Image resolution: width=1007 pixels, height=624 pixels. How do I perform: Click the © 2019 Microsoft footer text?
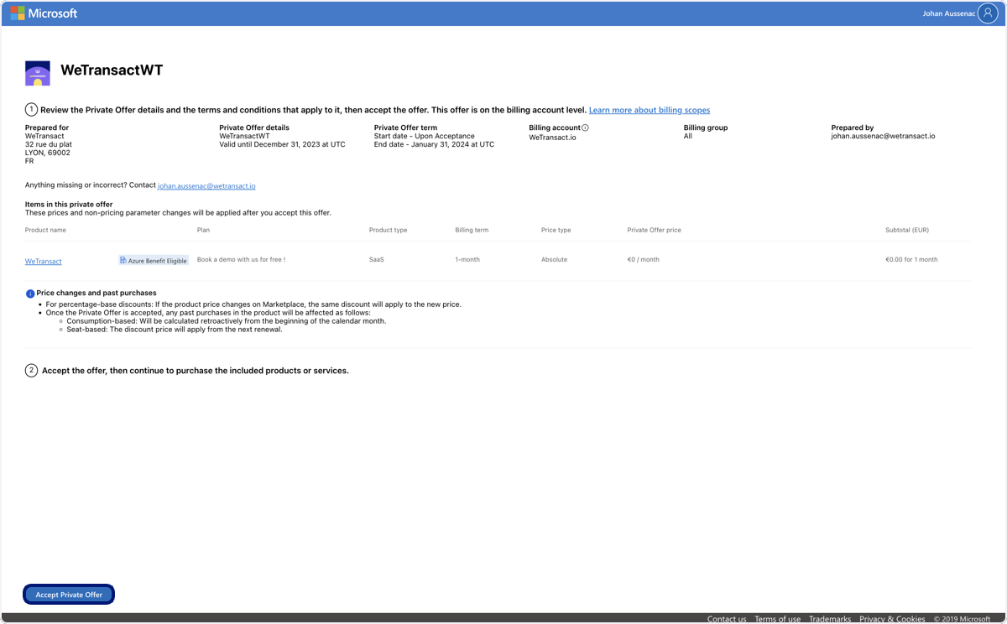point(963,619)
